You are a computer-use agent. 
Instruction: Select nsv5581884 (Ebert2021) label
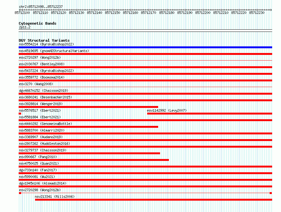click(x=40, y=117)
